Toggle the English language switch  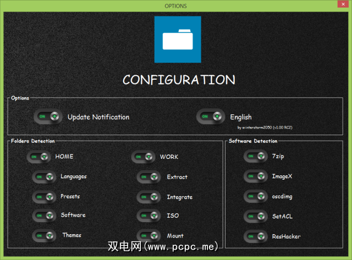click(211, 117)
